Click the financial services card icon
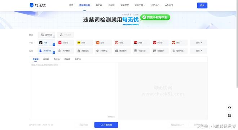Image resolution: width=238 pixels, height=130 pixels. [154, 51]
